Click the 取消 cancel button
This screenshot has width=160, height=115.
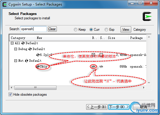[144, 107]
